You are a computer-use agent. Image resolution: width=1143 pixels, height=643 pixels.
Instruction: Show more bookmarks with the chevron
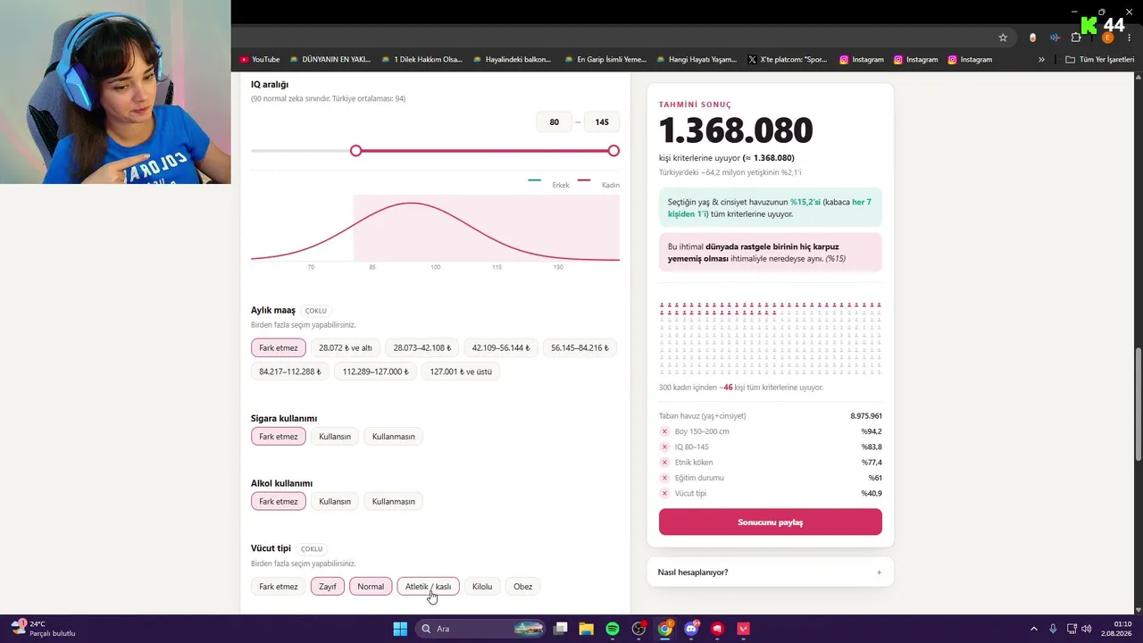(x=1041, y=60)
